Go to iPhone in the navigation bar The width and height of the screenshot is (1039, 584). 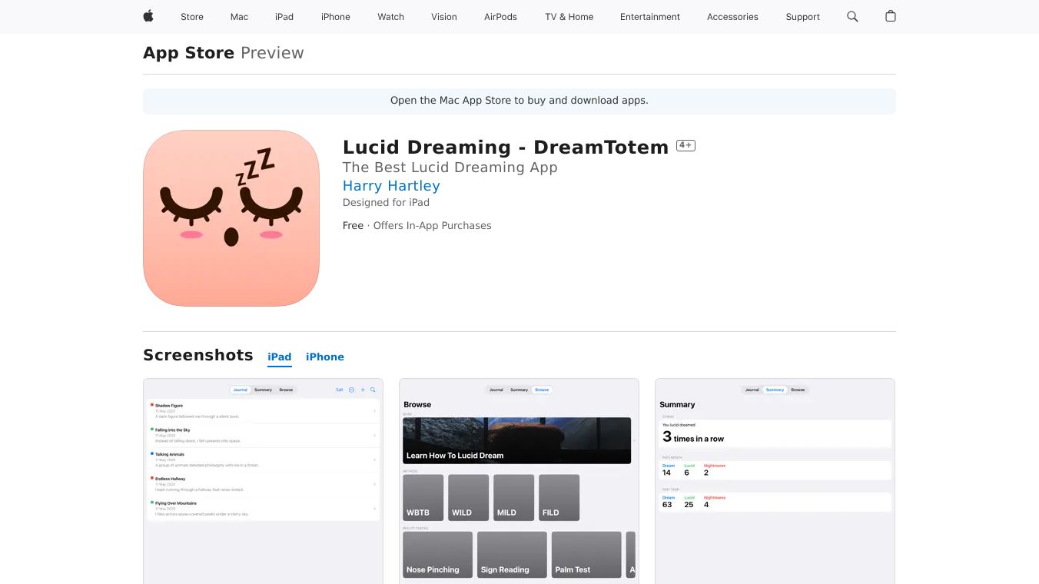(336, 17)
